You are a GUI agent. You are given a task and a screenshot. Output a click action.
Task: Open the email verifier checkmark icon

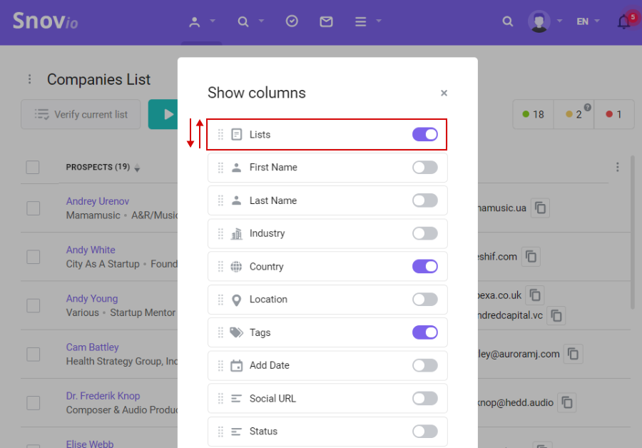tap(292, 21)
